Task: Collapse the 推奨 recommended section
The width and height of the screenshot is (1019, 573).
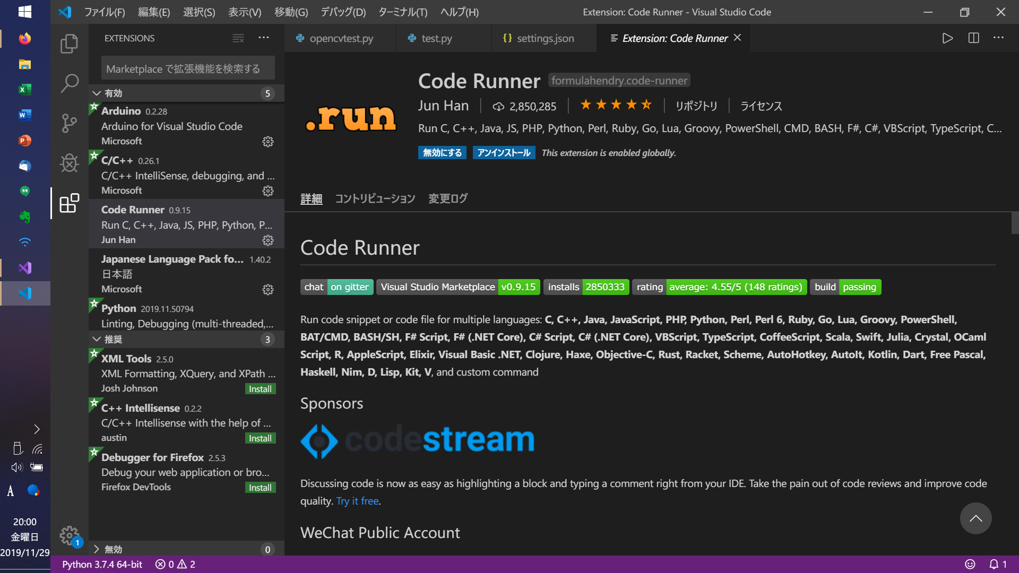Action: coord(97,340)
